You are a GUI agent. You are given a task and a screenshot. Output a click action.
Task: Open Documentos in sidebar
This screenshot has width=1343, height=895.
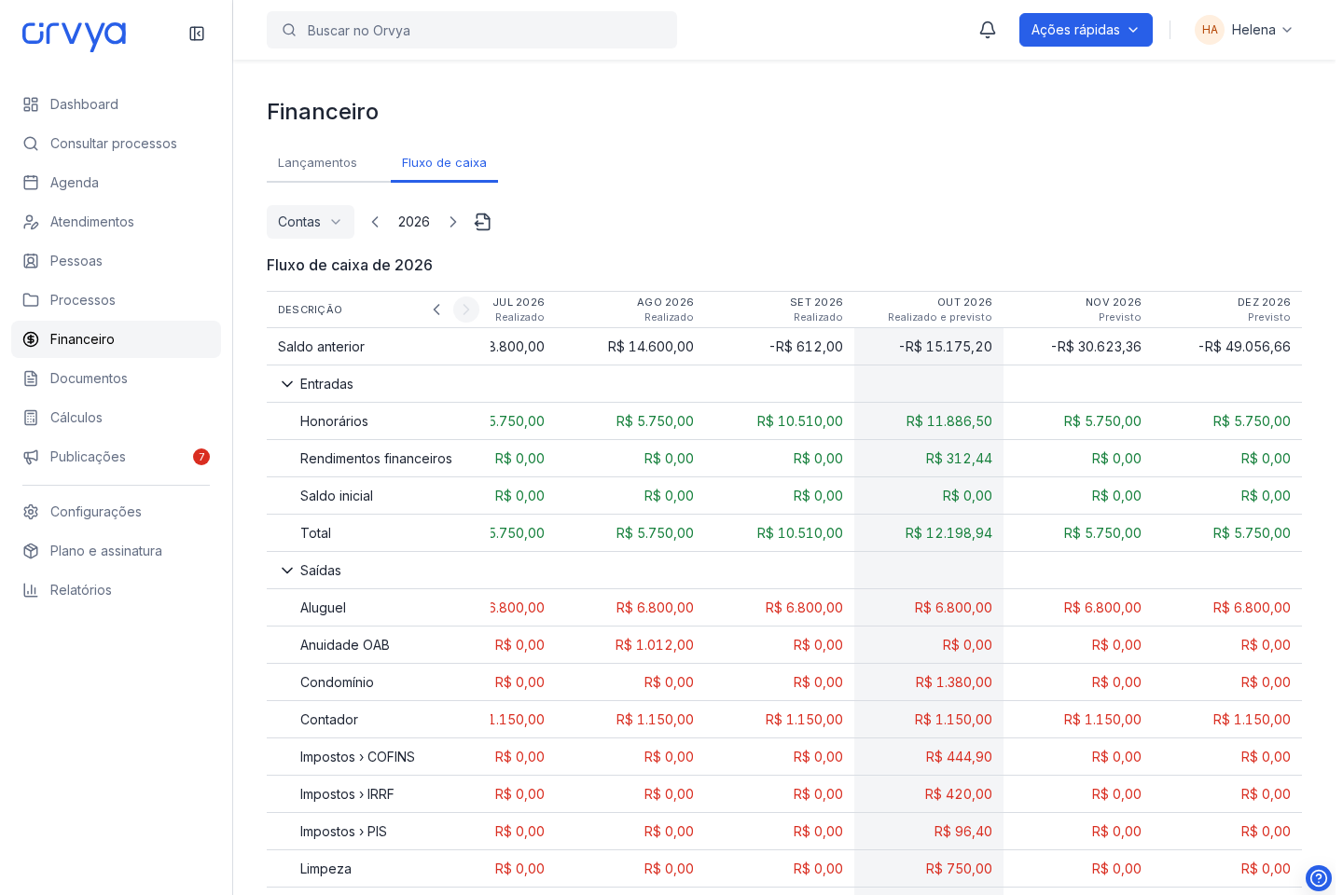pyautogui.click(x=116, y=379)
